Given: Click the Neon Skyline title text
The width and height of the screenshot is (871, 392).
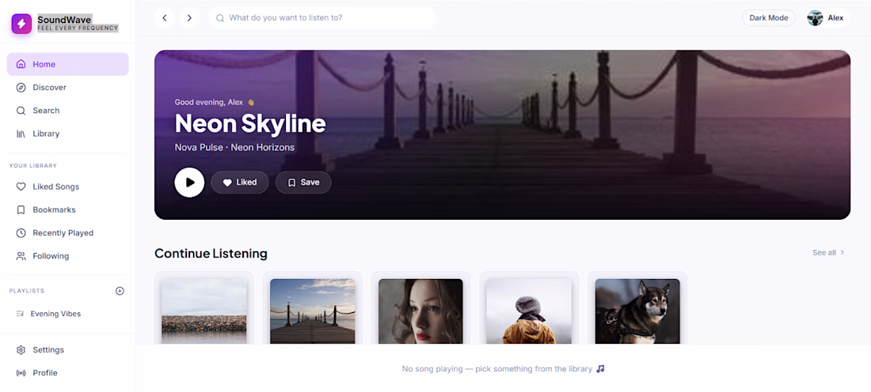Looking at the screenshot, I should pyautogui.click(x=250, y=123).
